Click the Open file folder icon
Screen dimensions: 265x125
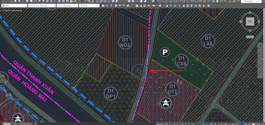click(107, 5)
